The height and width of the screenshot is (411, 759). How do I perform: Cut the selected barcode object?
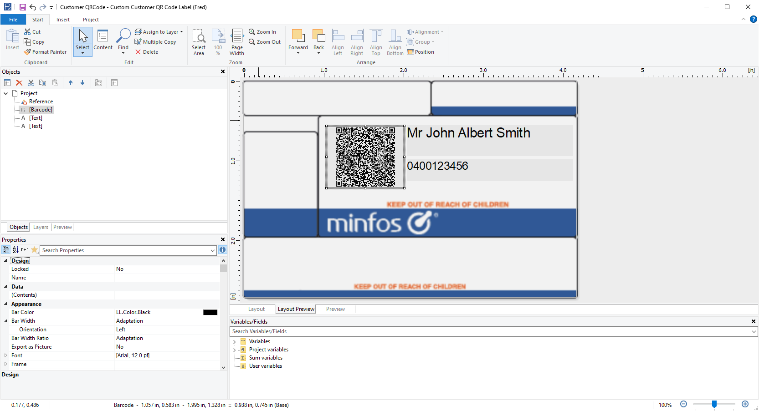32,32
